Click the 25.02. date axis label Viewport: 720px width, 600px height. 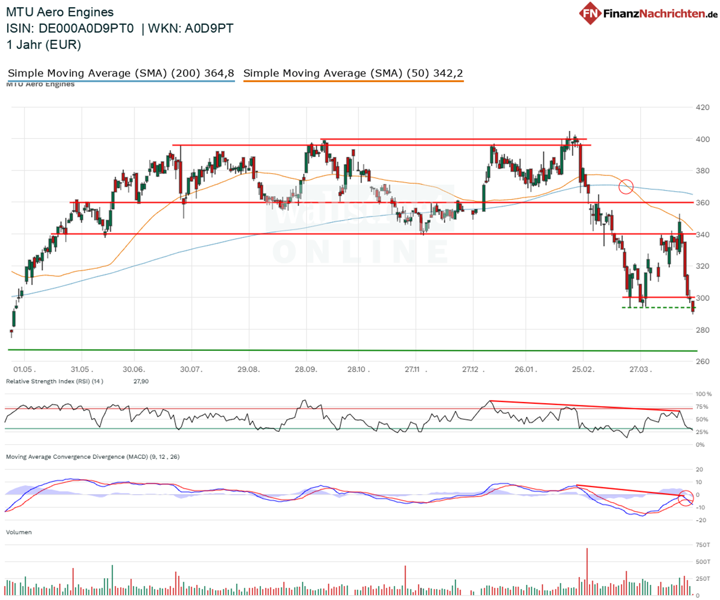tap(582, 369)
